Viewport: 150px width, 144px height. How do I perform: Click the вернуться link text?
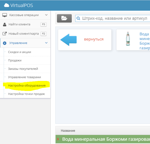(94, 39)
